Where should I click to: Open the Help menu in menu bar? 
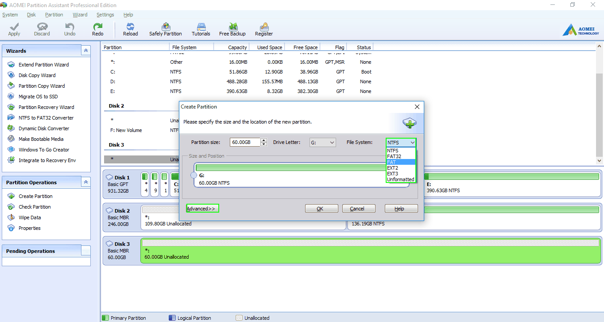point(128,15)
